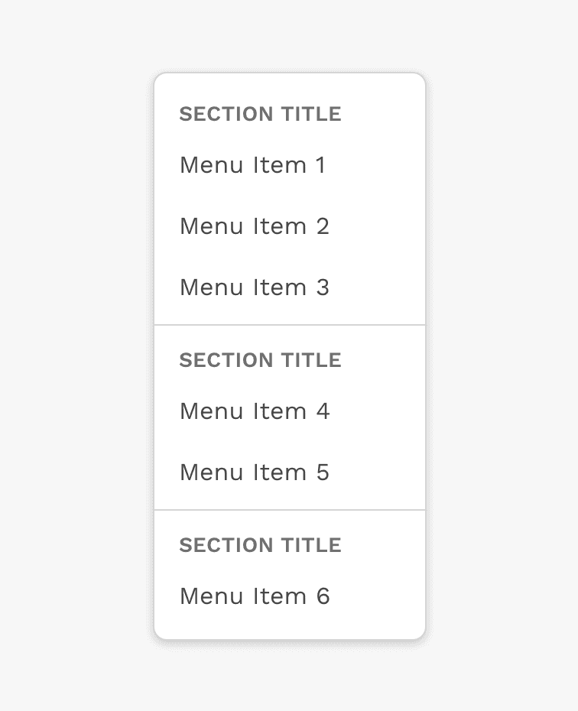Activate Menu Item 6
This screenshot has height=711, width=578.
click(254, 596)
